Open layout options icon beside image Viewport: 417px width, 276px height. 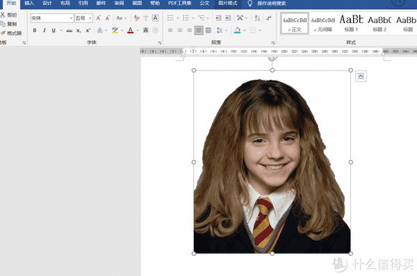[361, 76]
